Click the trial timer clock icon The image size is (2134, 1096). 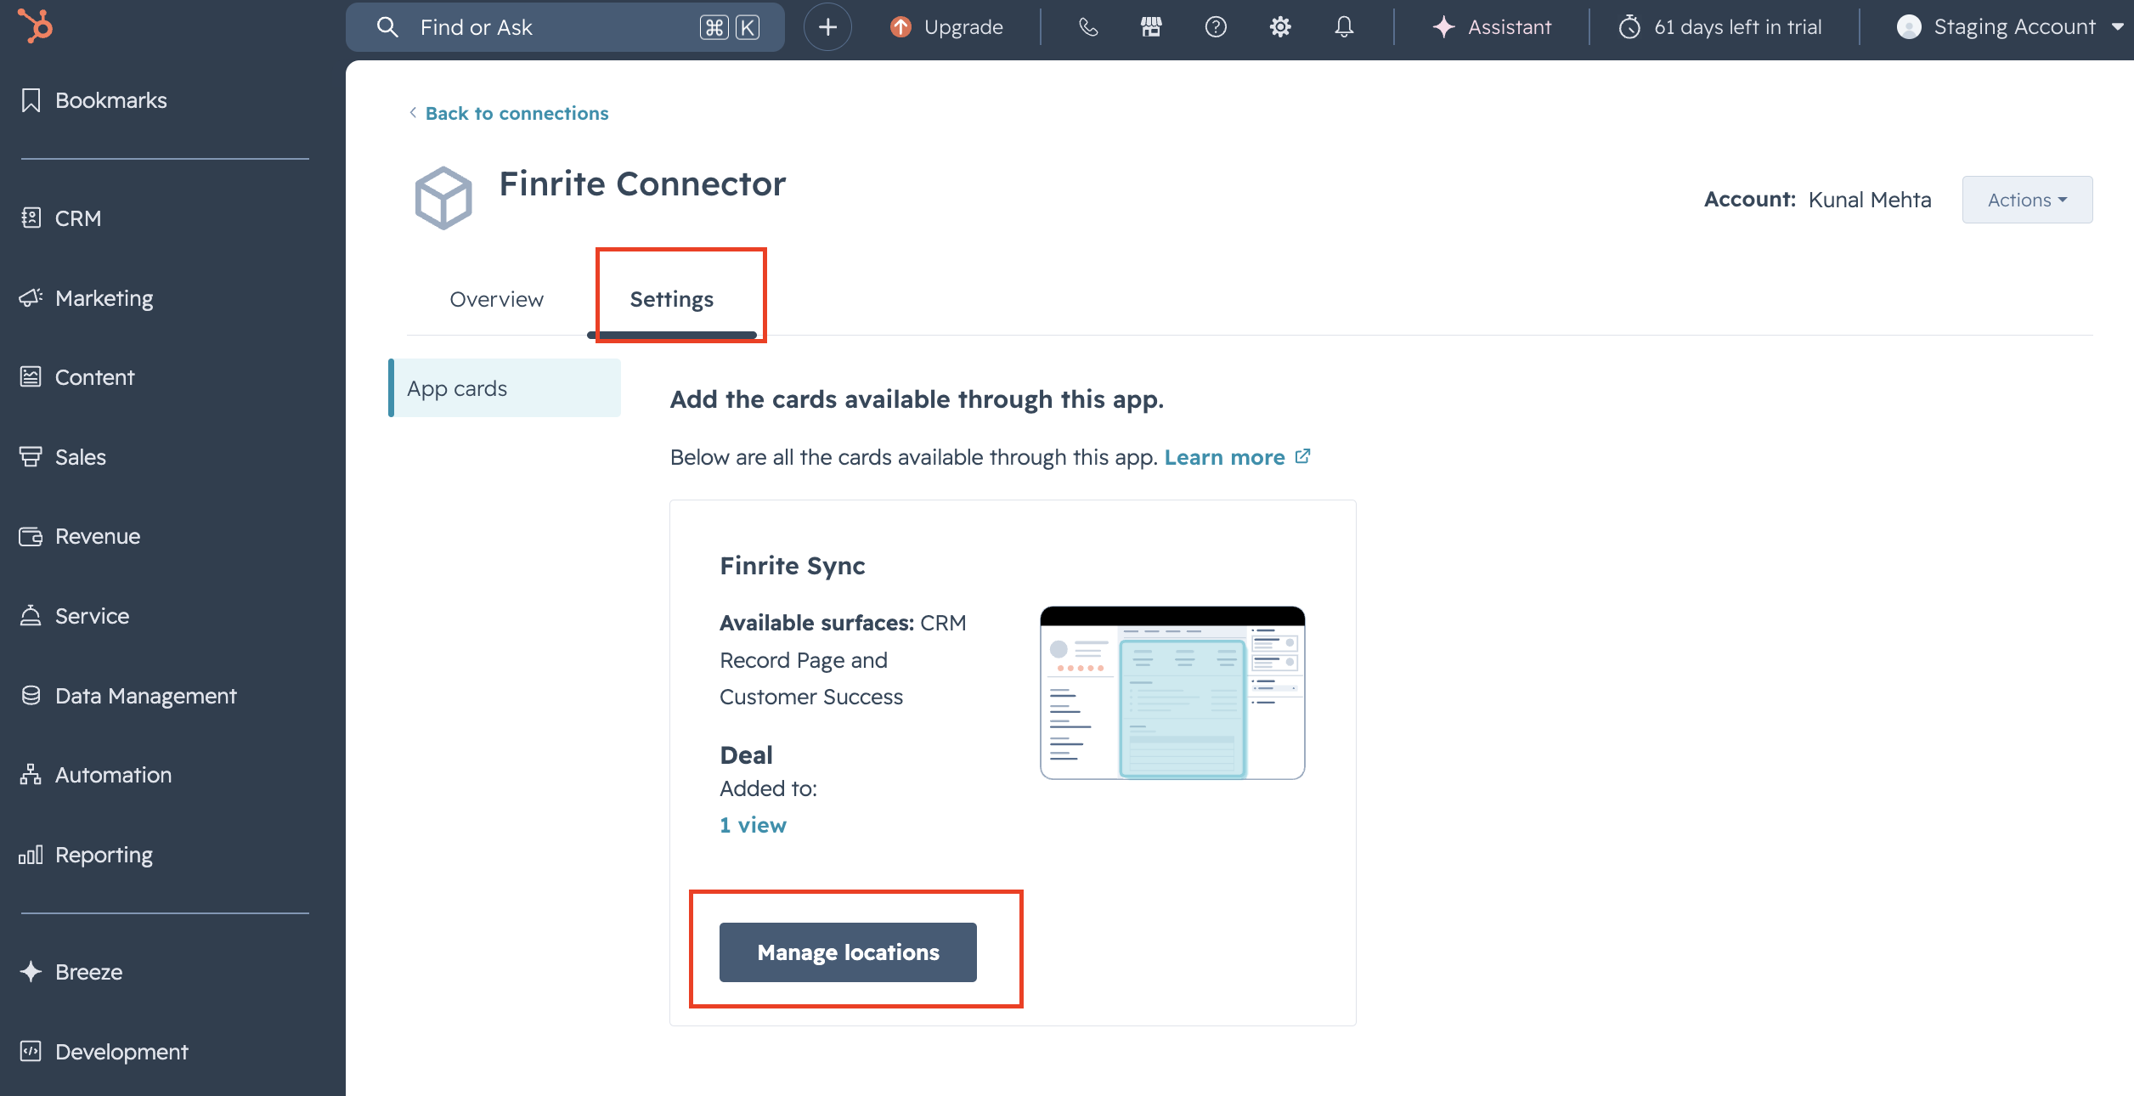(x=1629, y=27)
